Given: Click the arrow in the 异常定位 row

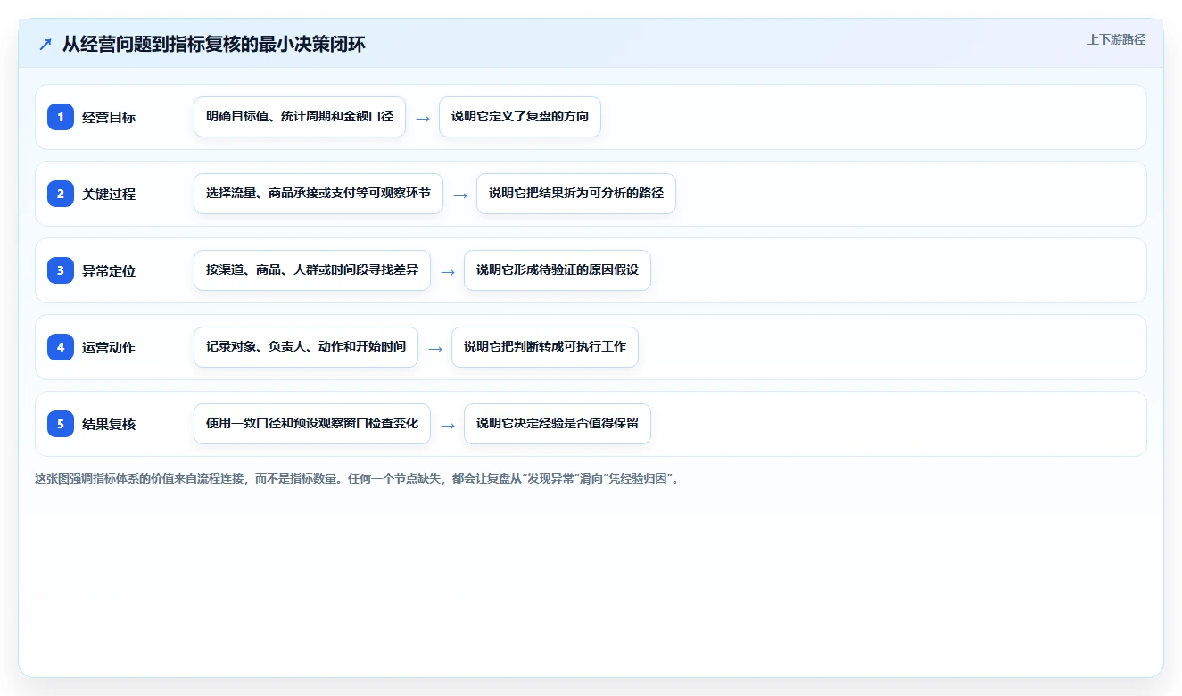Looking at the screenshot, I should pos(448,271).
